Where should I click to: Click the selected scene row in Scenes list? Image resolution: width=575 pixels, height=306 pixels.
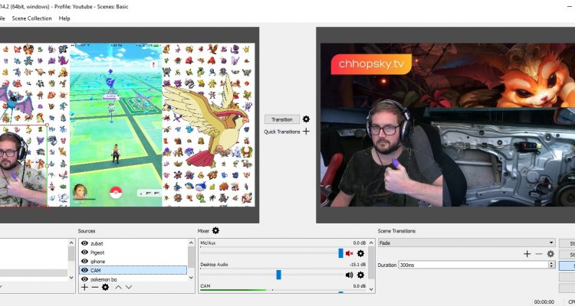pos(34,273)
